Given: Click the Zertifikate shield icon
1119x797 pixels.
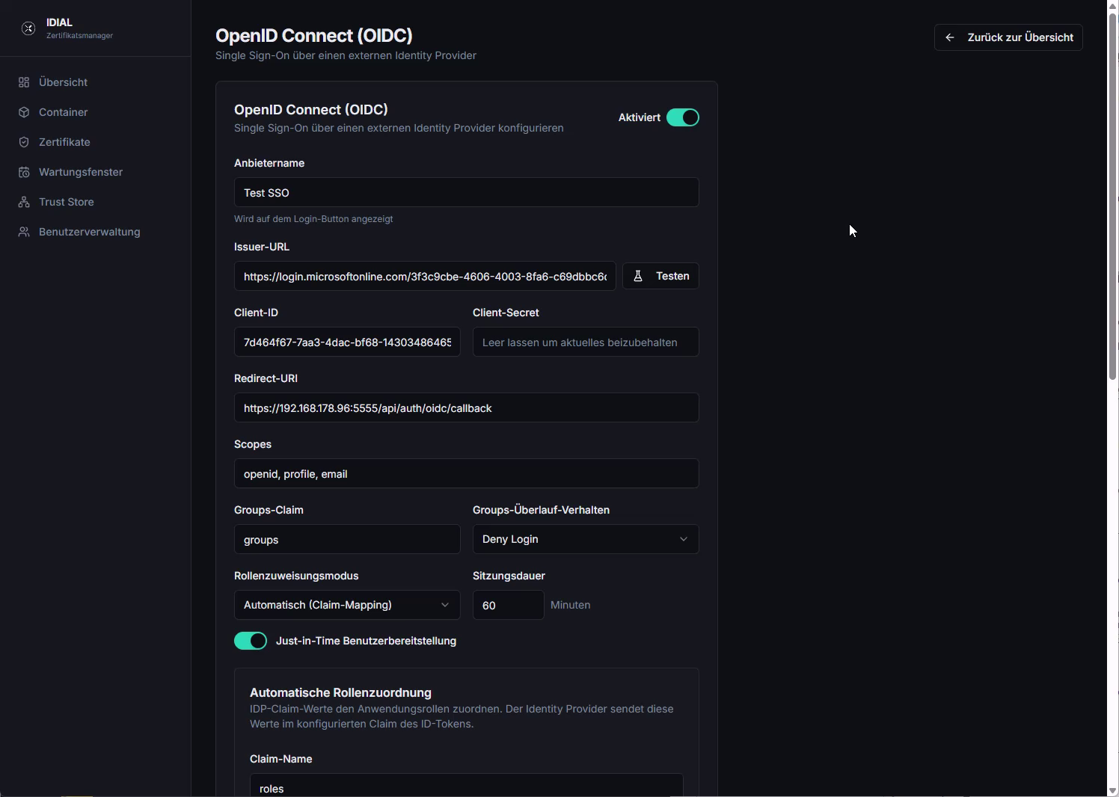Looking at the screenshot, I should pos(24,142).
